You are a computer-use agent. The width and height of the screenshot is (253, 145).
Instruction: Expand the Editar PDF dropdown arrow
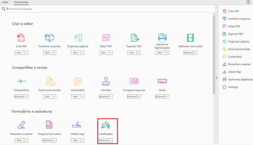click(x=111, y=53)
